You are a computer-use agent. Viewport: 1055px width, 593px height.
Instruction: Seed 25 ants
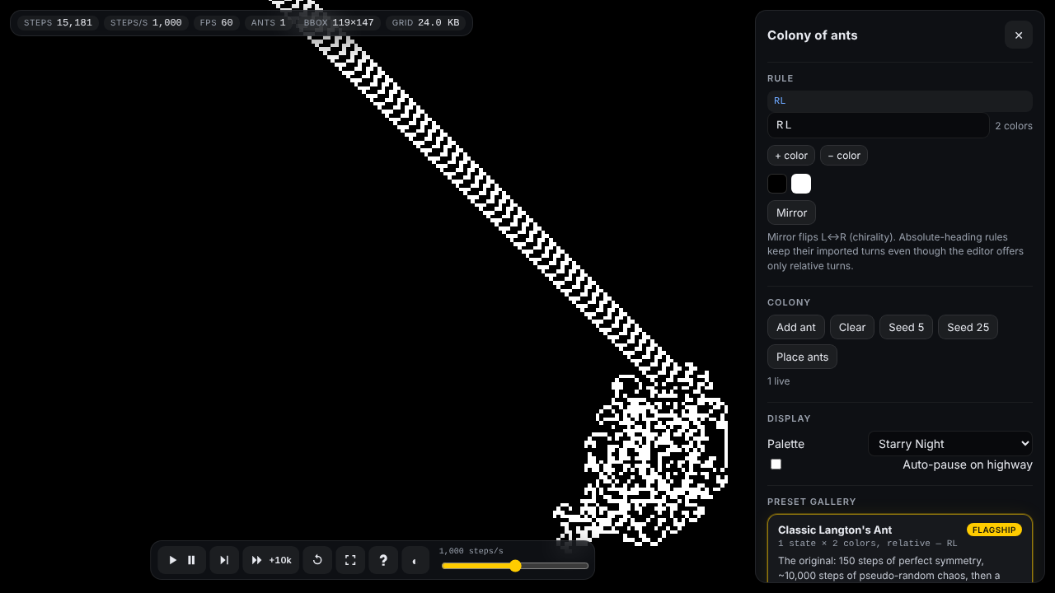click(968, 327)
